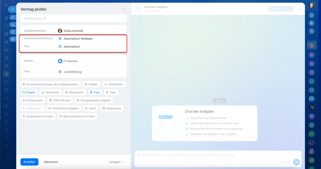
Task: Click the print icon beside the task form
Action: [13, 39]
